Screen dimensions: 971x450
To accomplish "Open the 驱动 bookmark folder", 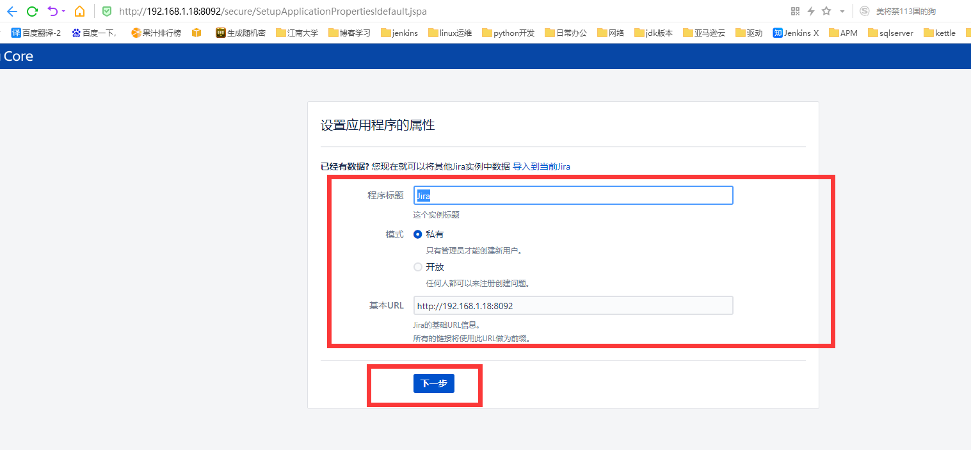I will tap(749, 33).
